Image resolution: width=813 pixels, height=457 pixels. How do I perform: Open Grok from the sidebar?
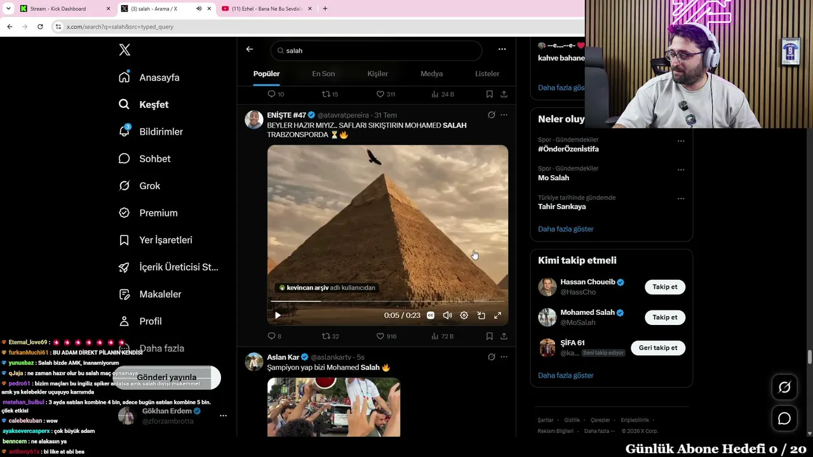(140, 186)
